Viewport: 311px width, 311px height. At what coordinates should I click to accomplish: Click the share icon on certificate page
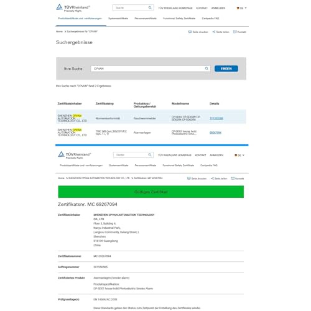click(212, 179)
